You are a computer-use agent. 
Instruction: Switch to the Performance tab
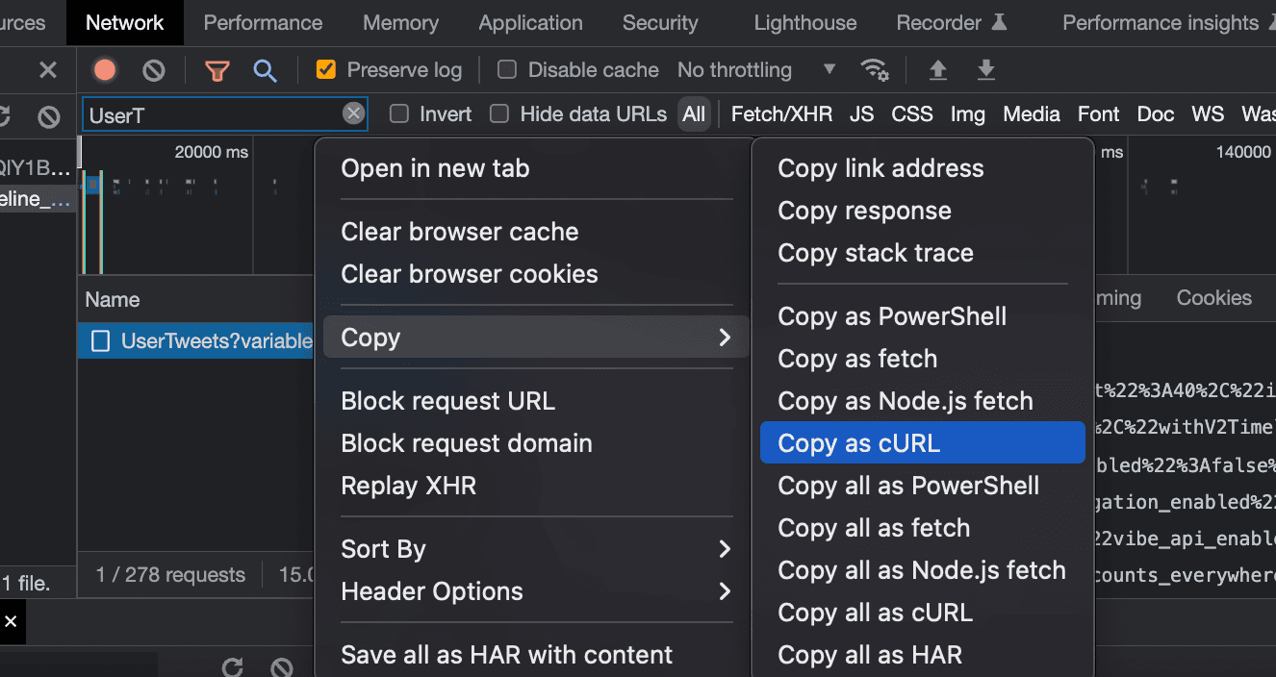(263, 22)
